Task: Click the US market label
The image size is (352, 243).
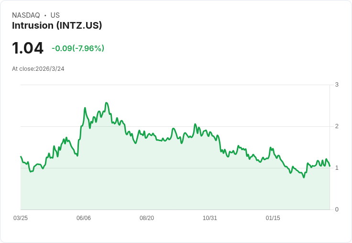Action: click(x=55, y=15)
